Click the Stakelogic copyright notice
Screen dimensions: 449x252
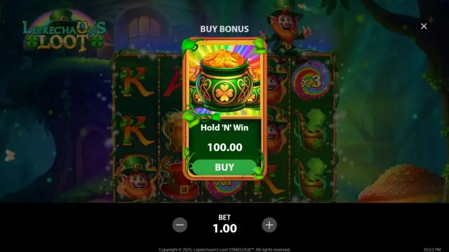coord(224,249)
